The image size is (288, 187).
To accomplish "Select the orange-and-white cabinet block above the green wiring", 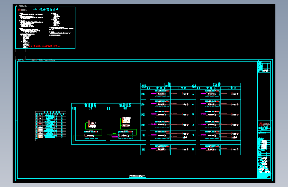I will point(126,120).
